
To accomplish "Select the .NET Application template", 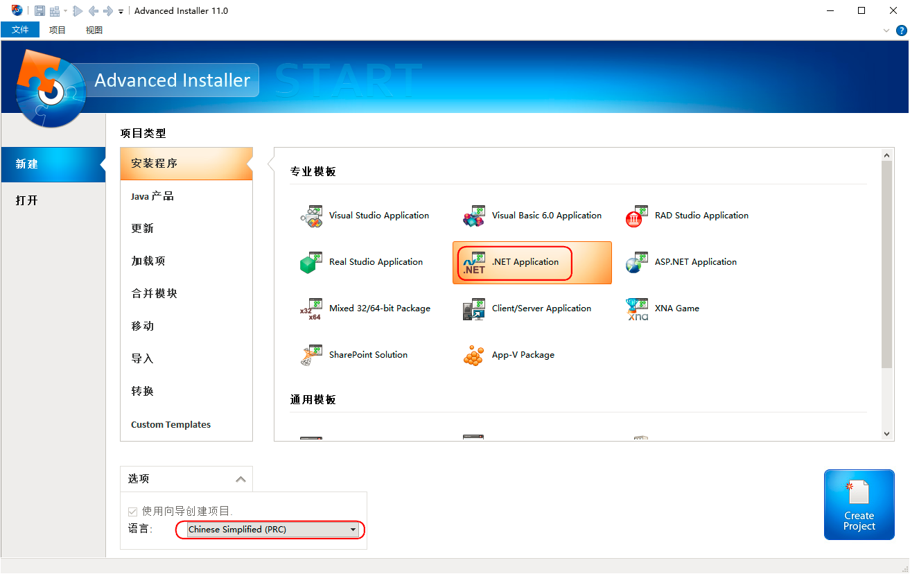I will [527, 262].
